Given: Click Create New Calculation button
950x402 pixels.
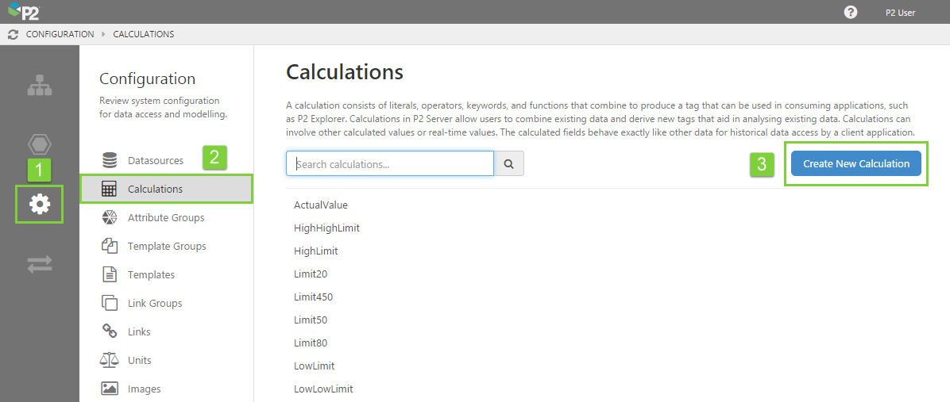Looking at the screenshot, I should pyautogui.click(x=855, y=163).
